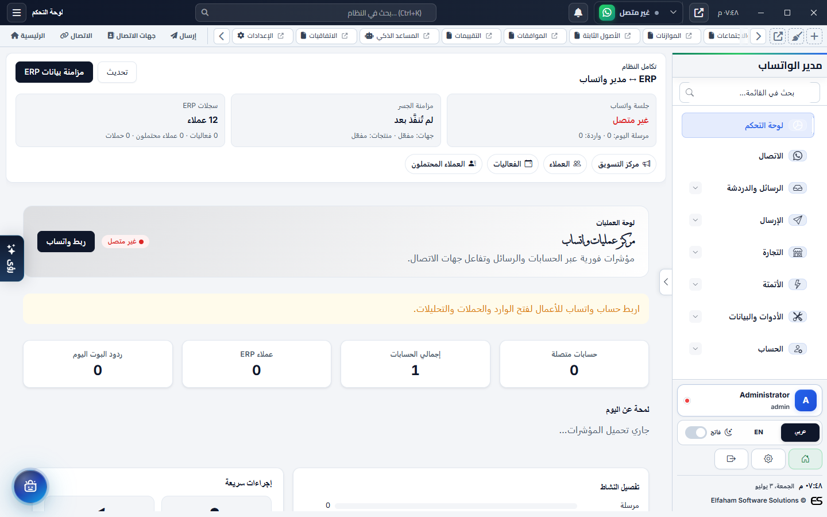Viewport: 827px width, 517px height.
Task: Open the الفعاليات shortcut button
Action: click(x=513, y=164)
